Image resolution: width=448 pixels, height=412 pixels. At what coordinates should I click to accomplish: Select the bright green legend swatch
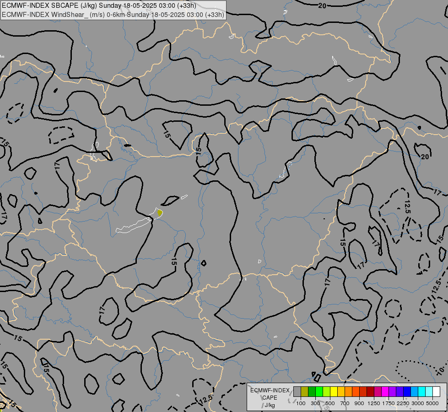tap(319, 391)
